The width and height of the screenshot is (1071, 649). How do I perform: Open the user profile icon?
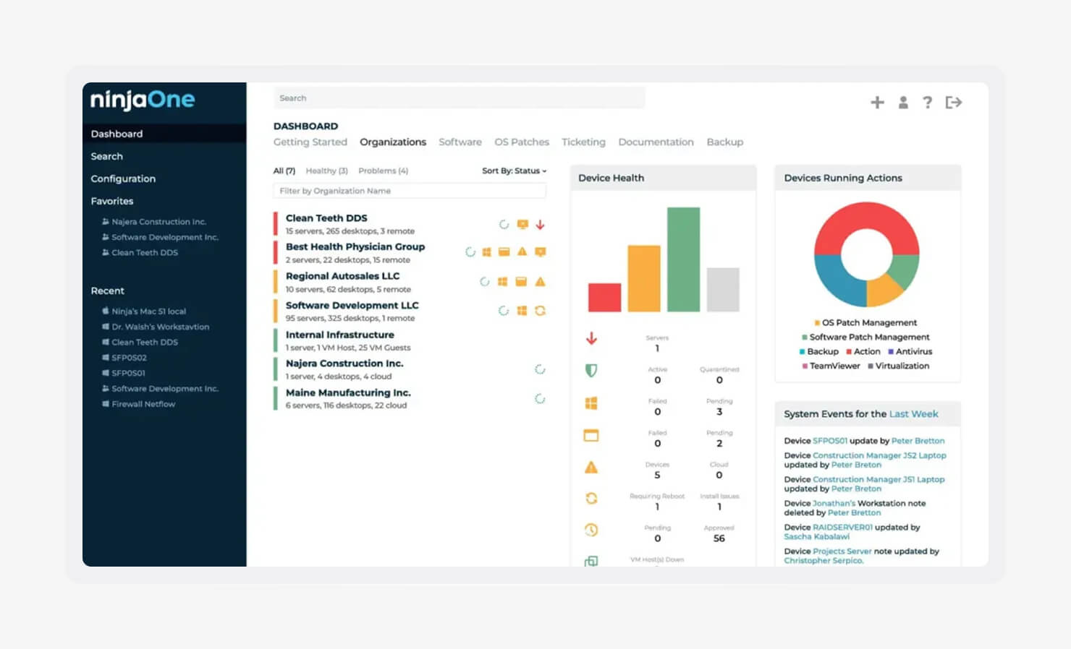coord(903,103)
